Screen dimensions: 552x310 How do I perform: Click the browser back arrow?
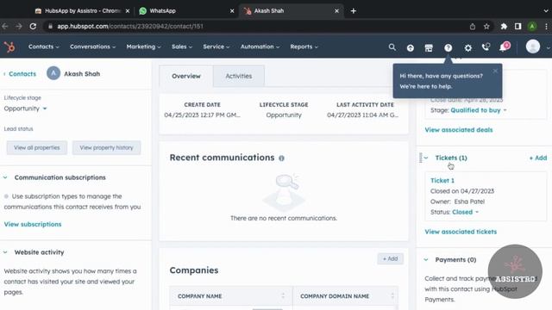[x=5, y=26]
